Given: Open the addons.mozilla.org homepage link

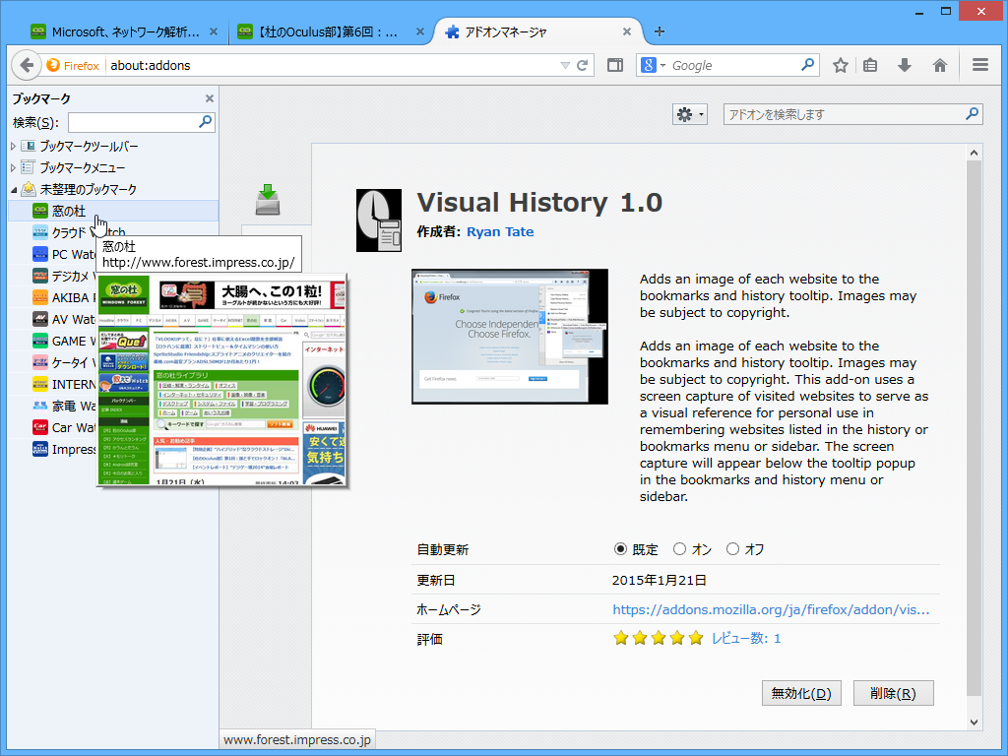Looking at the screenshot, I should [771, 609].
